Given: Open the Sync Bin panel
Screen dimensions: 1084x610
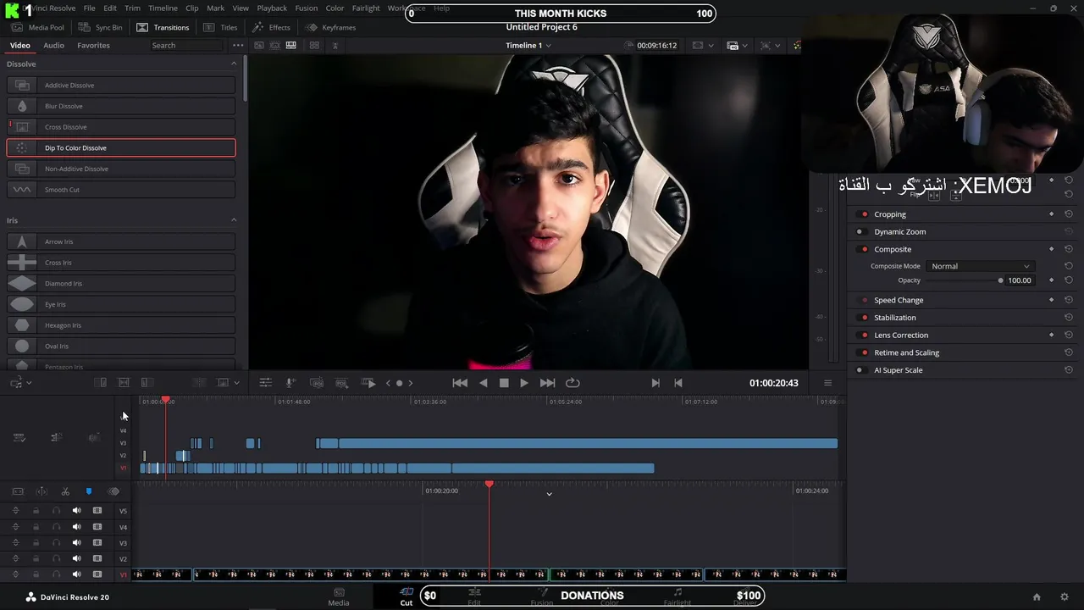Looking at the screenshot, I should pos(100,27).
